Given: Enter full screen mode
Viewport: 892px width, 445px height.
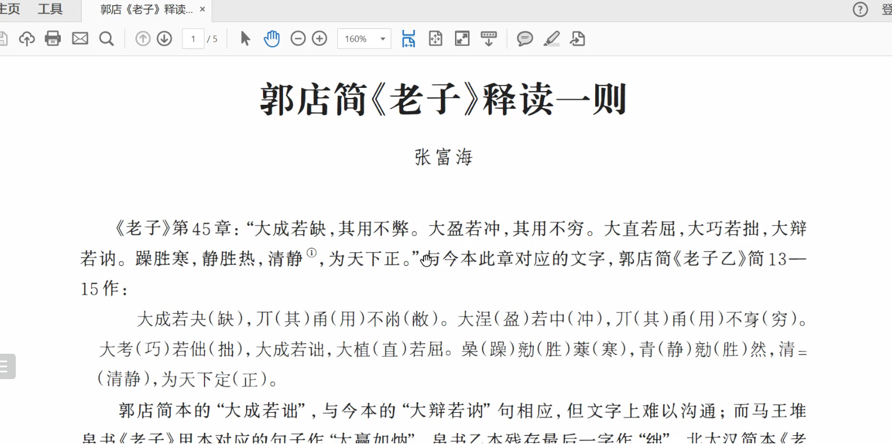Looking at the screenshot, I should click(462, 39).
